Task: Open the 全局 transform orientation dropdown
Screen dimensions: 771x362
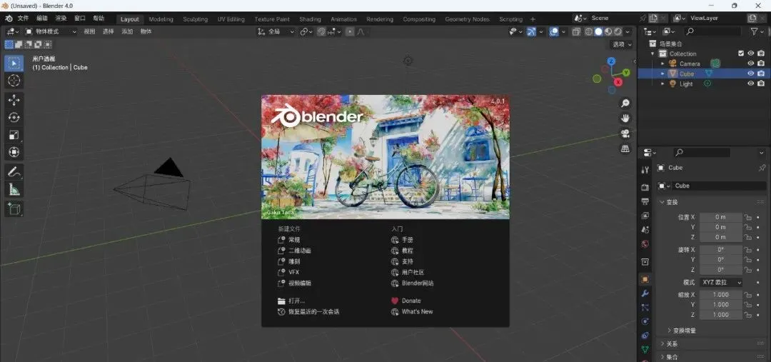Action: 276,31
